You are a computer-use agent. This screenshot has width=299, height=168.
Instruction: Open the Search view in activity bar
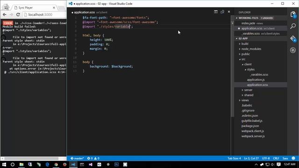(293, 26)
